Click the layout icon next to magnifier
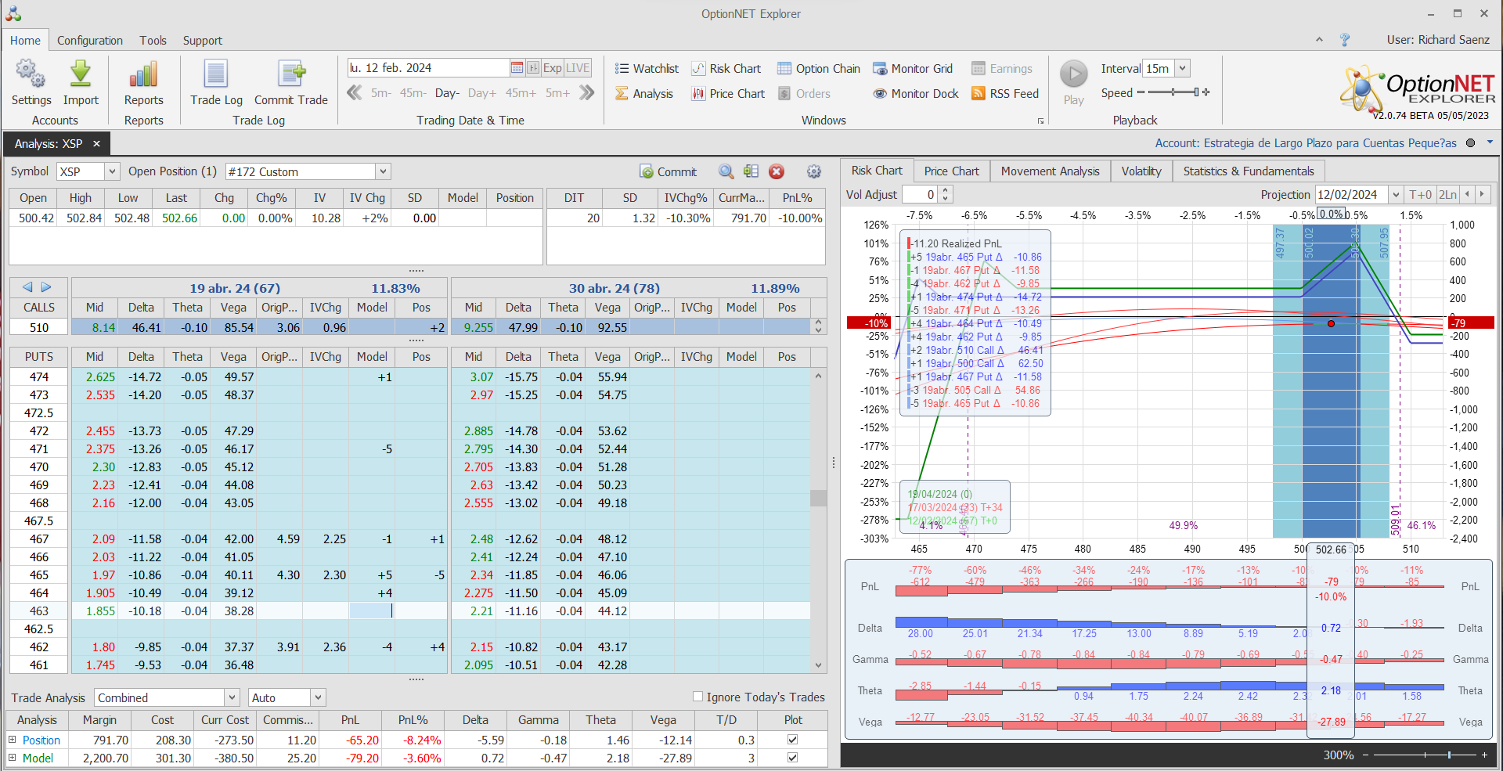Viewport: 1503px width, 771px height. (x=751, y=171)
